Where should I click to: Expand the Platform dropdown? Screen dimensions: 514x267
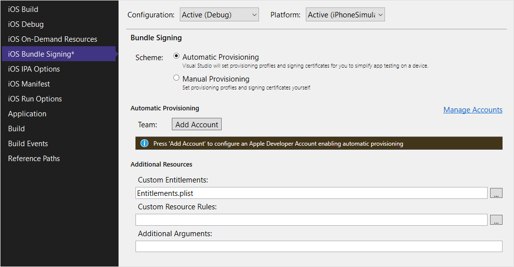coord(345,14)
